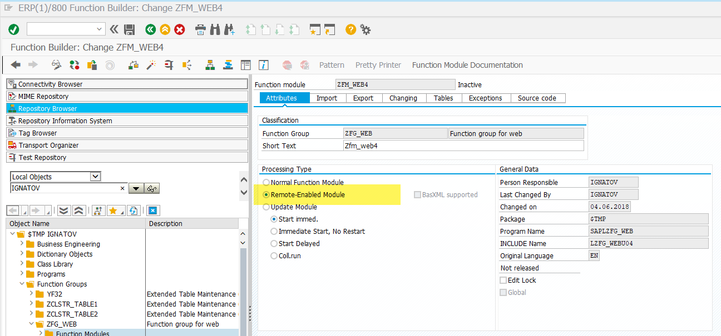721x336 pixels.
Task: Click the Find binoculars icon
Action: (x=215, y=29)
